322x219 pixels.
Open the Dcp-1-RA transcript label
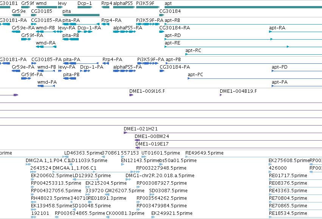tap(89, 28)
